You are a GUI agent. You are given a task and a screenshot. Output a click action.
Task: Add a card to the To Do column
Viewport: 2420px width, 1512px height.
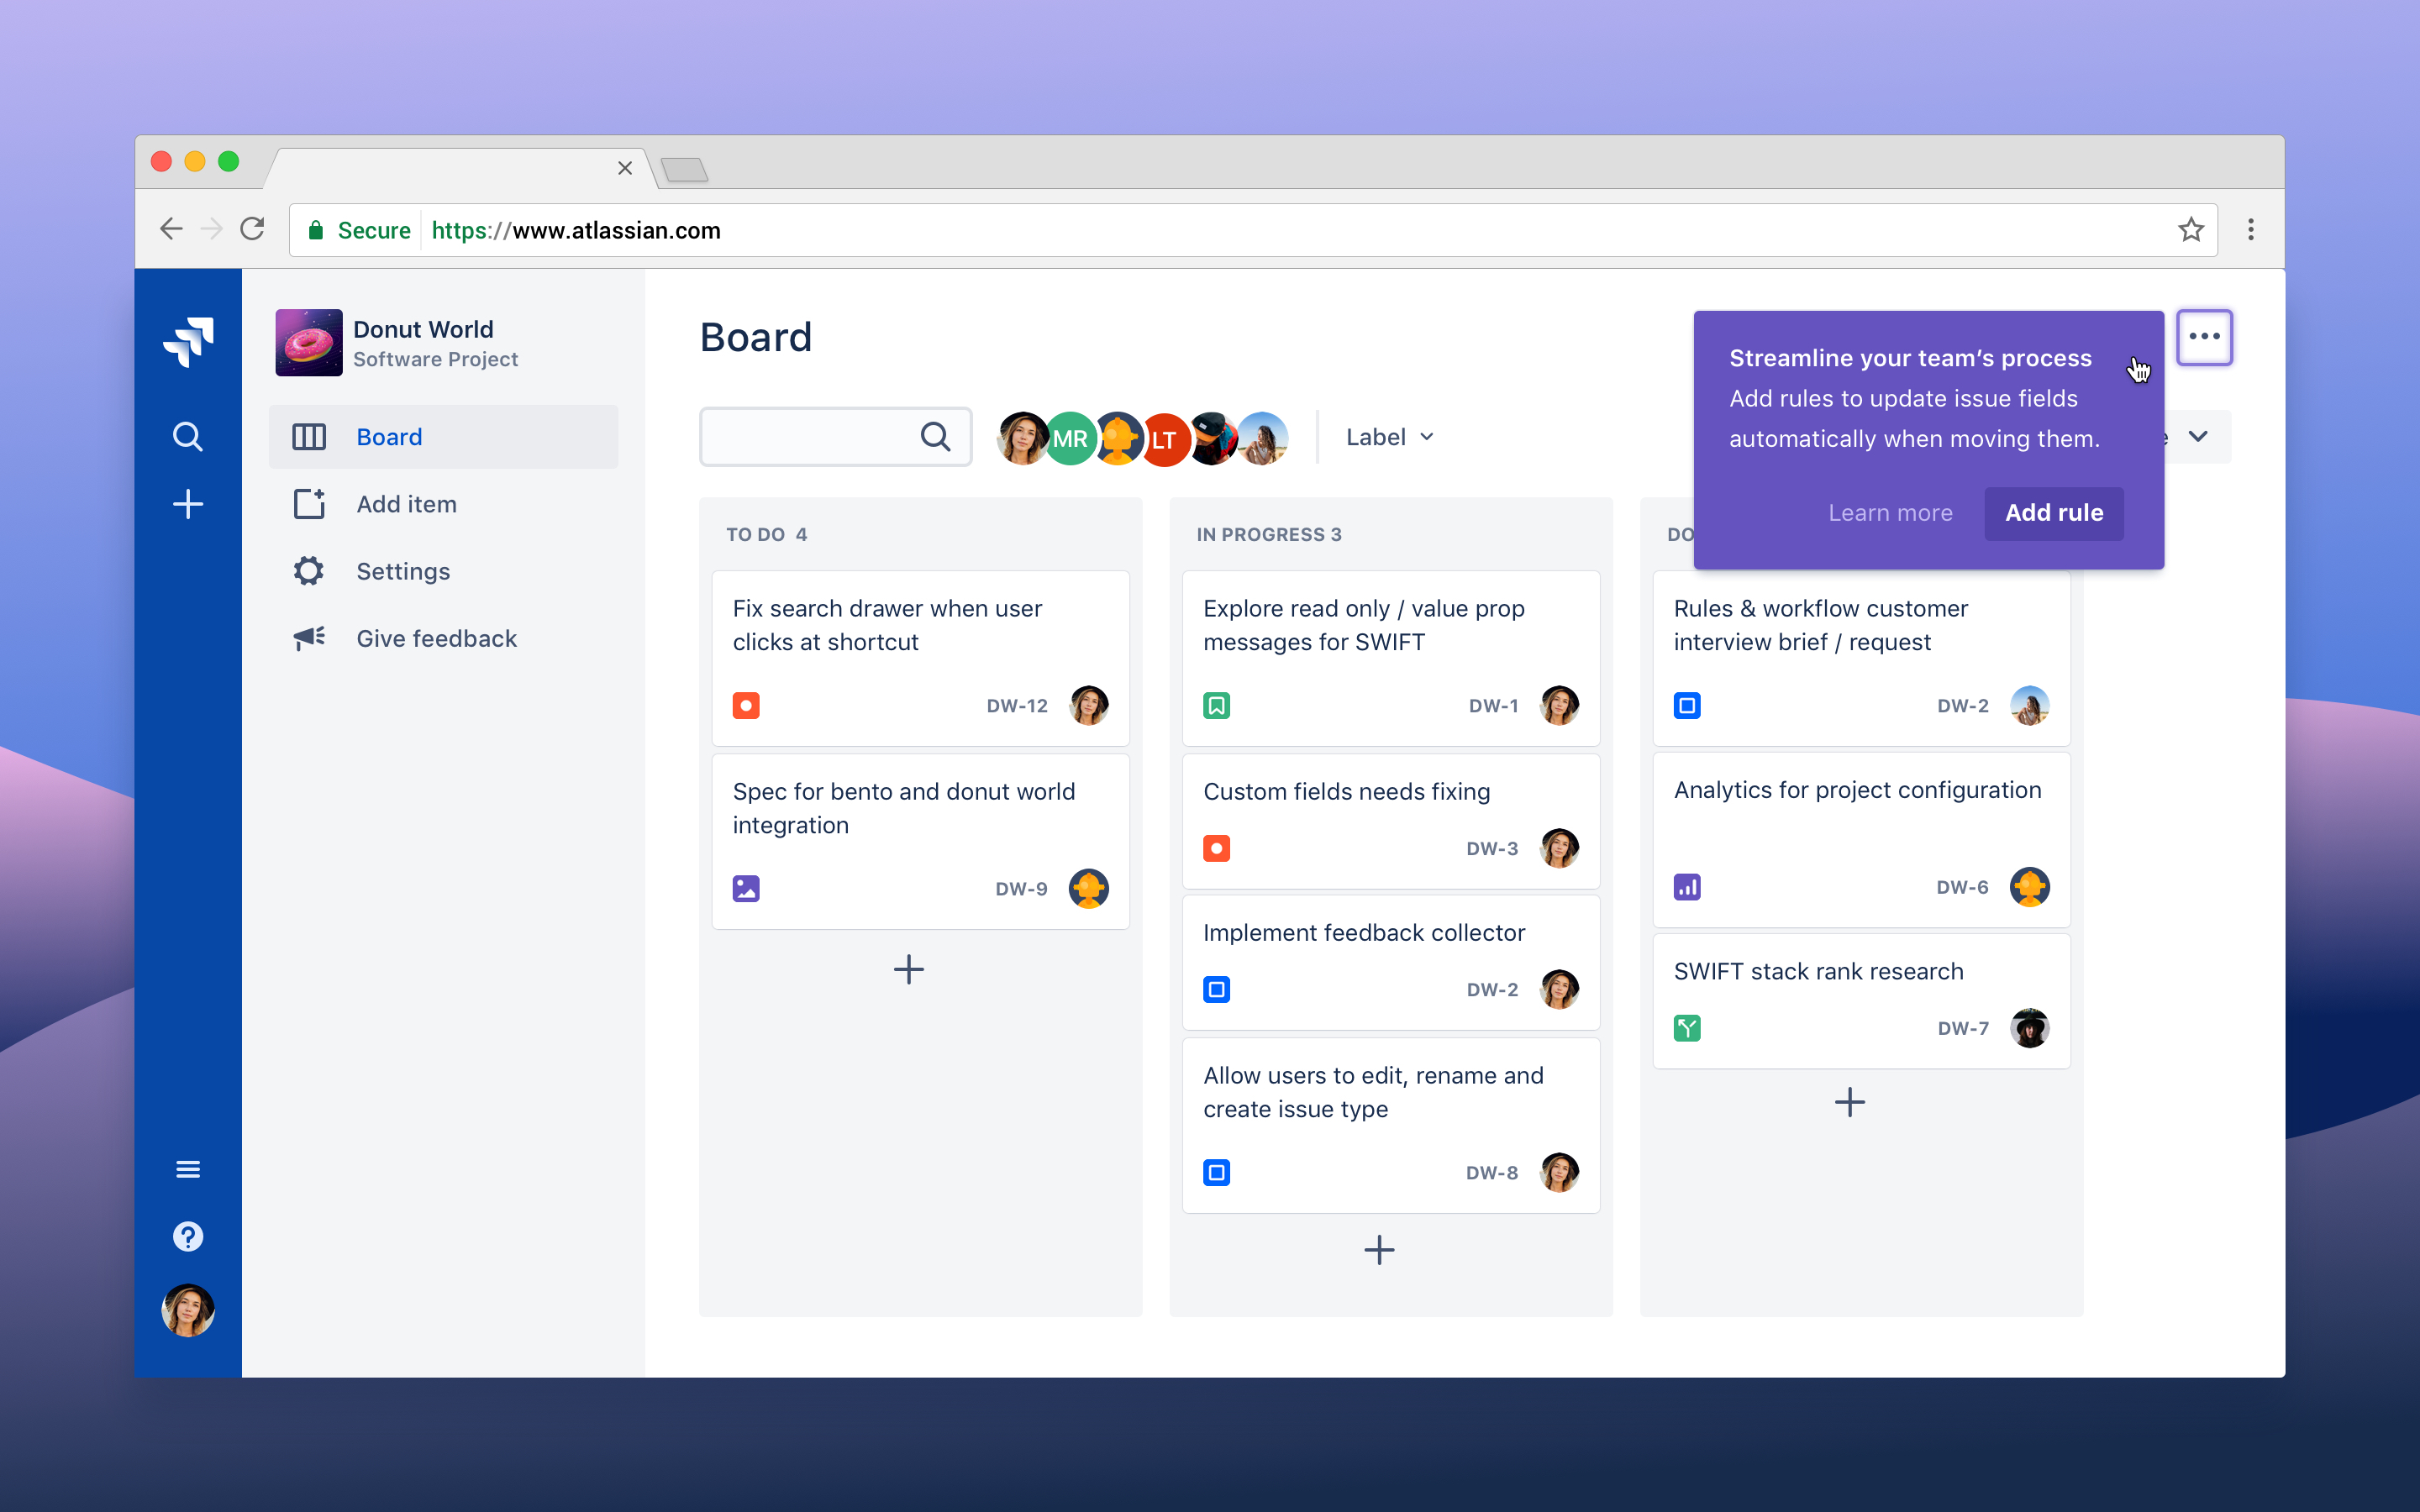[908, 969]
